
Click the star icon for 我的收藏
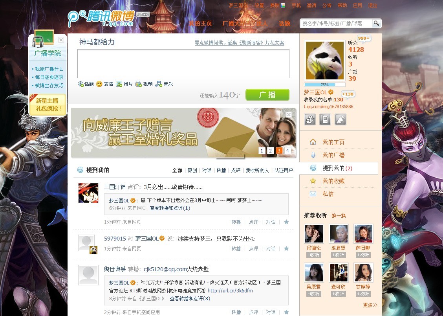(x=313, y=181)
